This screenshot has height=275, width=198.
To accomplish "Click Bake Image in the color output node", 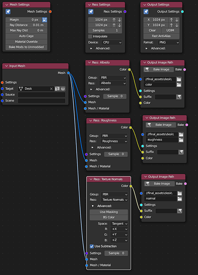I will [159, 69].
